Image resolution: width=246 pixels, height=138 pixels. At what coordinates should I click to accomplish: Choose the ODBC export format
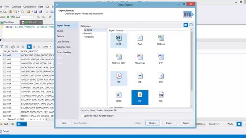point(119,97)
